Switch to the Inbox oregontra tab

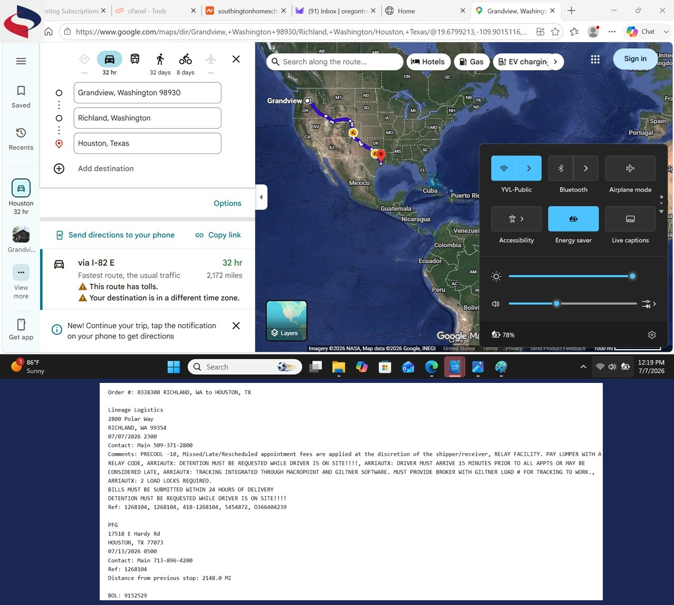336,11
